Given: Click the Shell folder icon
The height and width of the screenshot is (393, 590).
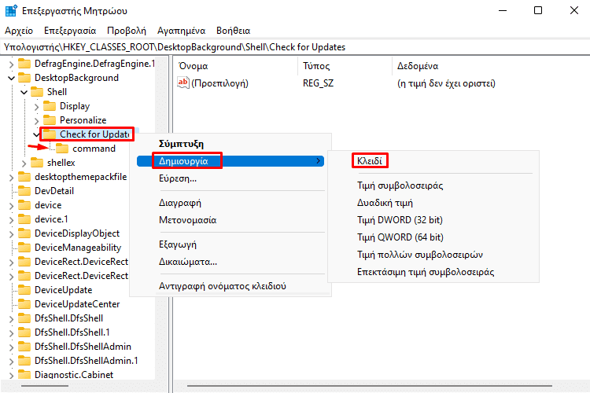Looking at the screenshot, I should pyautogui.click(x=37, y=92).
